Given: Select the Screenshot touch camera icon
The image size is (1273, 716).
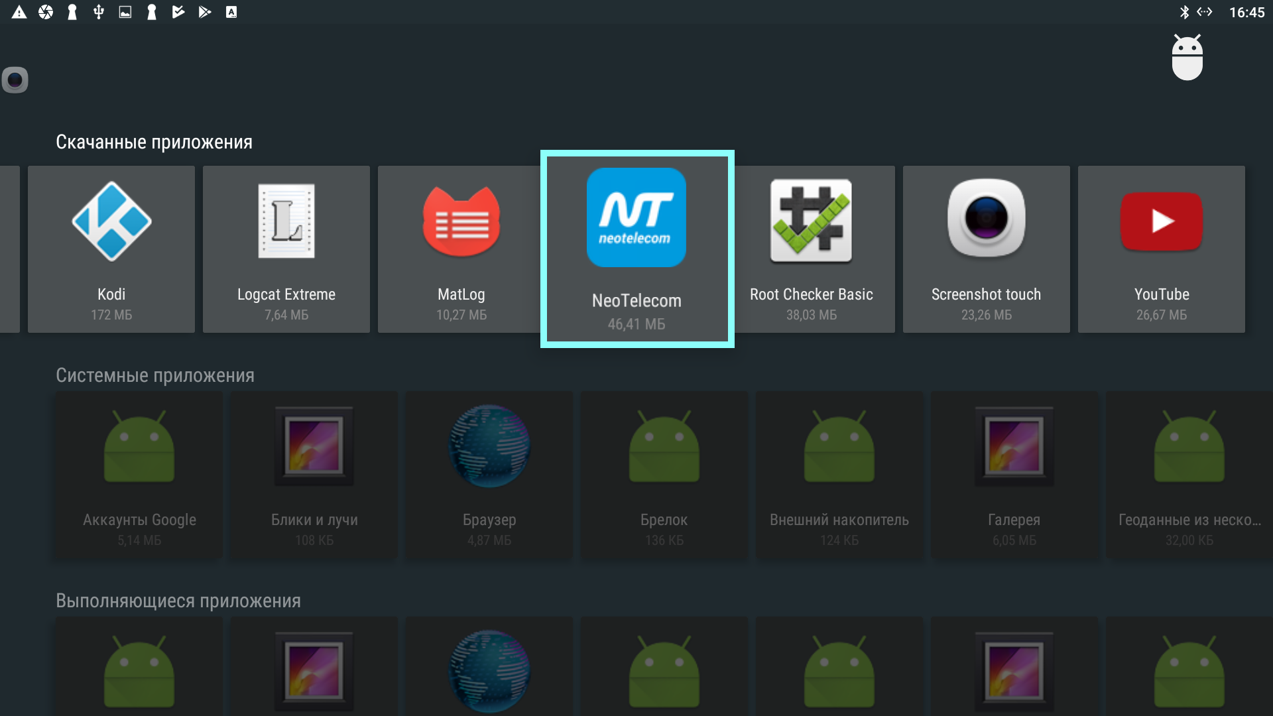Looking at the screenshot, I should pos(987,218).
